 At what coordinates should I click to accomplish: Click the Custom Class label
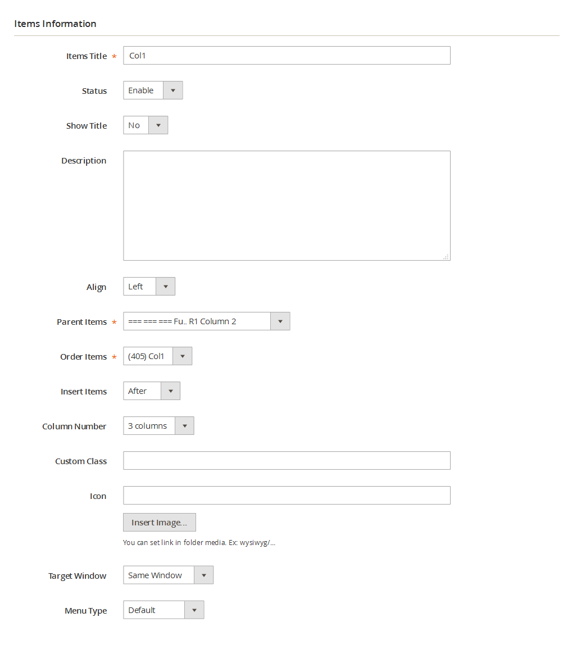tap(81, 461)
